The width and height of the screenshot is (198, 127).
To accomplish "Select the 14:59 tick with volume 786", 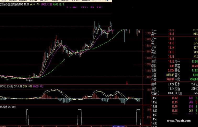I will coord(174,102).
